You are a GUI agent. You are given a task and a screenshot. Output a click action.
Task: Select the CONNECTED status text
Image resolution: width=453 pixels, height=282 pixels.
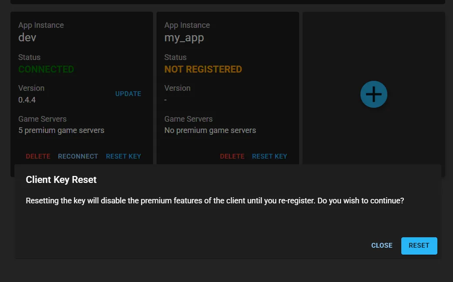(46, 69)
